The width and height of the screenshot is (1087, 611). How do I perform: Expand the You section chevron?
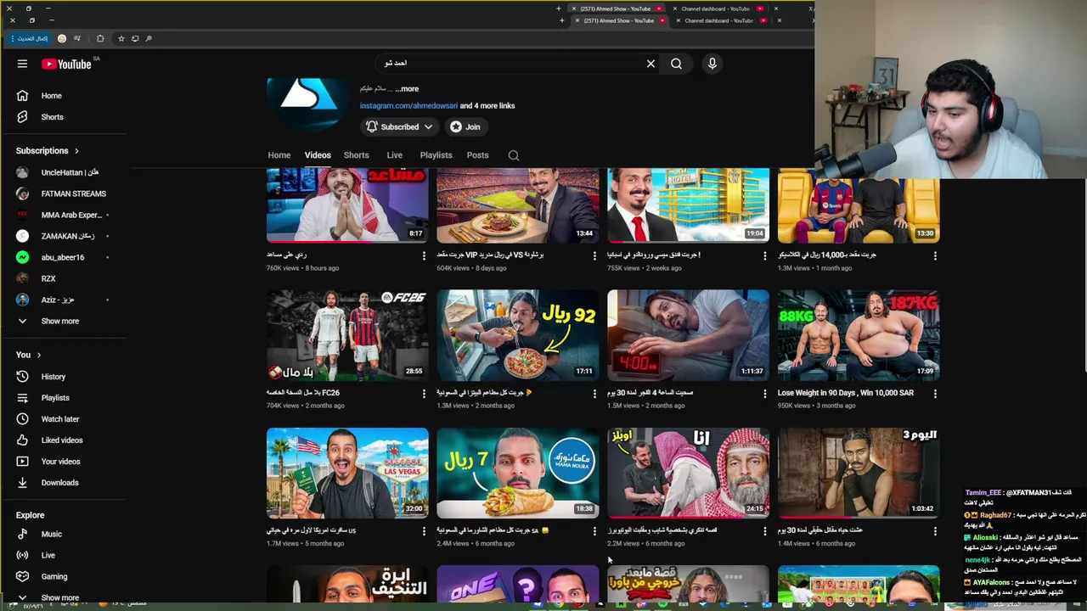pos(38,355)
